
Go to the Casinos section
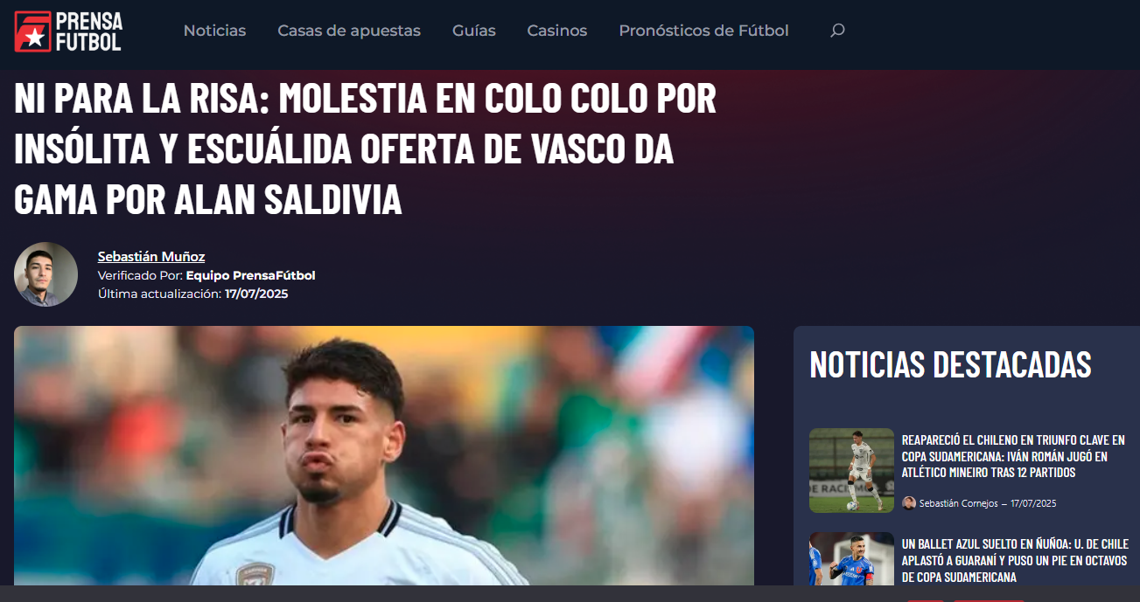click(557, 31)
